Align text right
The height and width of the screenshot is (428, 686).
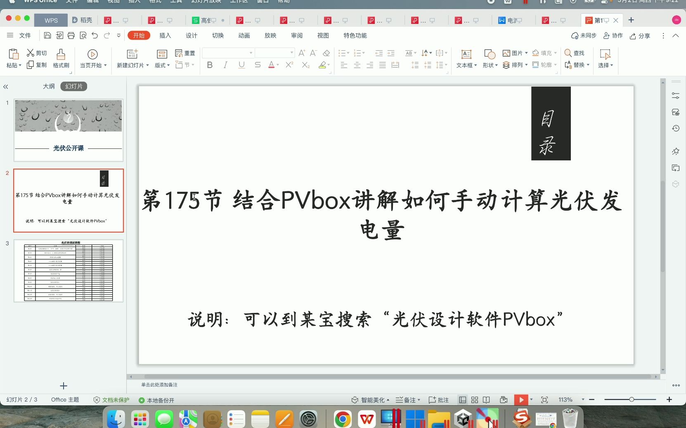coord(370,65)
